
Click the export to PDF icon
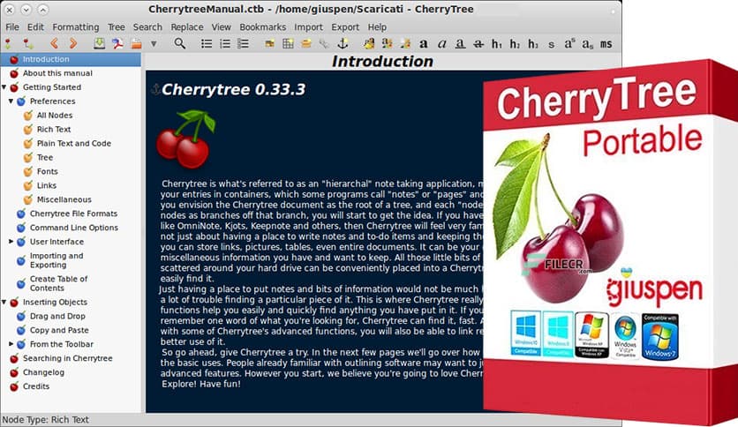[117, 44]
